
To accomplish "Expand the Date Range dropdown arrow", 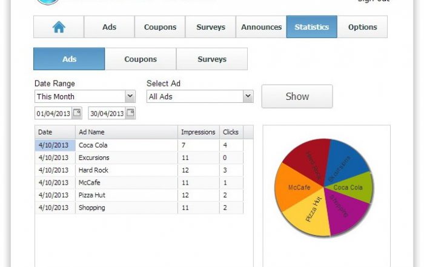I will [130, 96].
